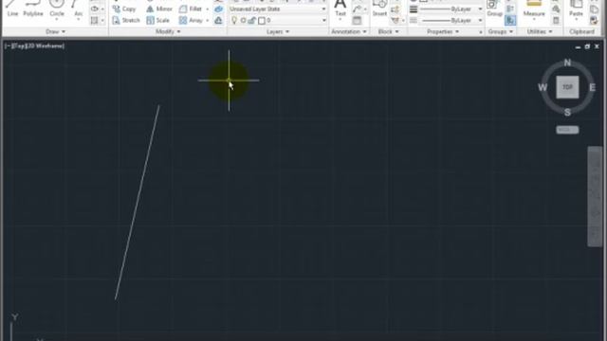607x341 pixels.
Task: Click the Insert block button
Action: point(379,9)
